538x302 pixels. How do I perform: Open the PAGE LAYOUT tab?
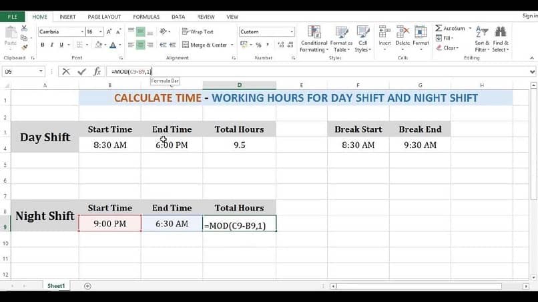104,17
